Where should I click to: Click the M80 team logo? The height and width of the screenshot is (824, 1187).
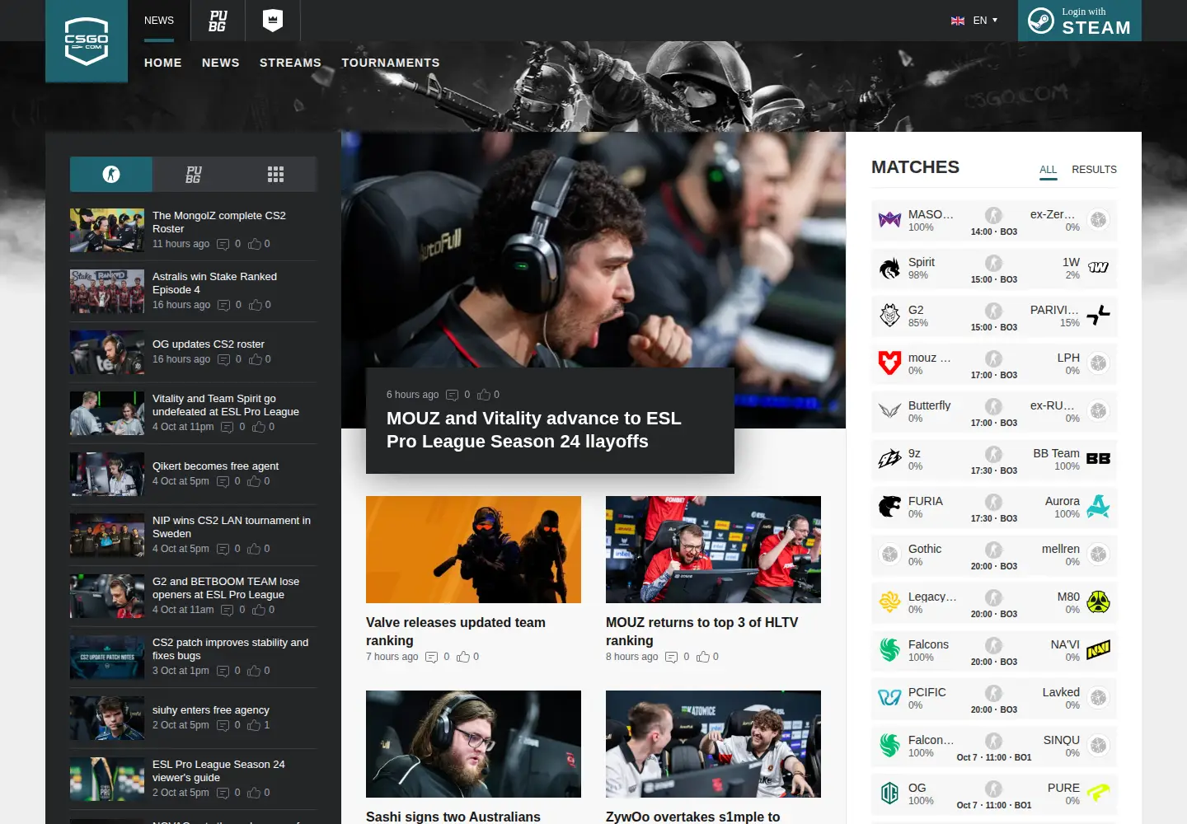pos(1098,602)
